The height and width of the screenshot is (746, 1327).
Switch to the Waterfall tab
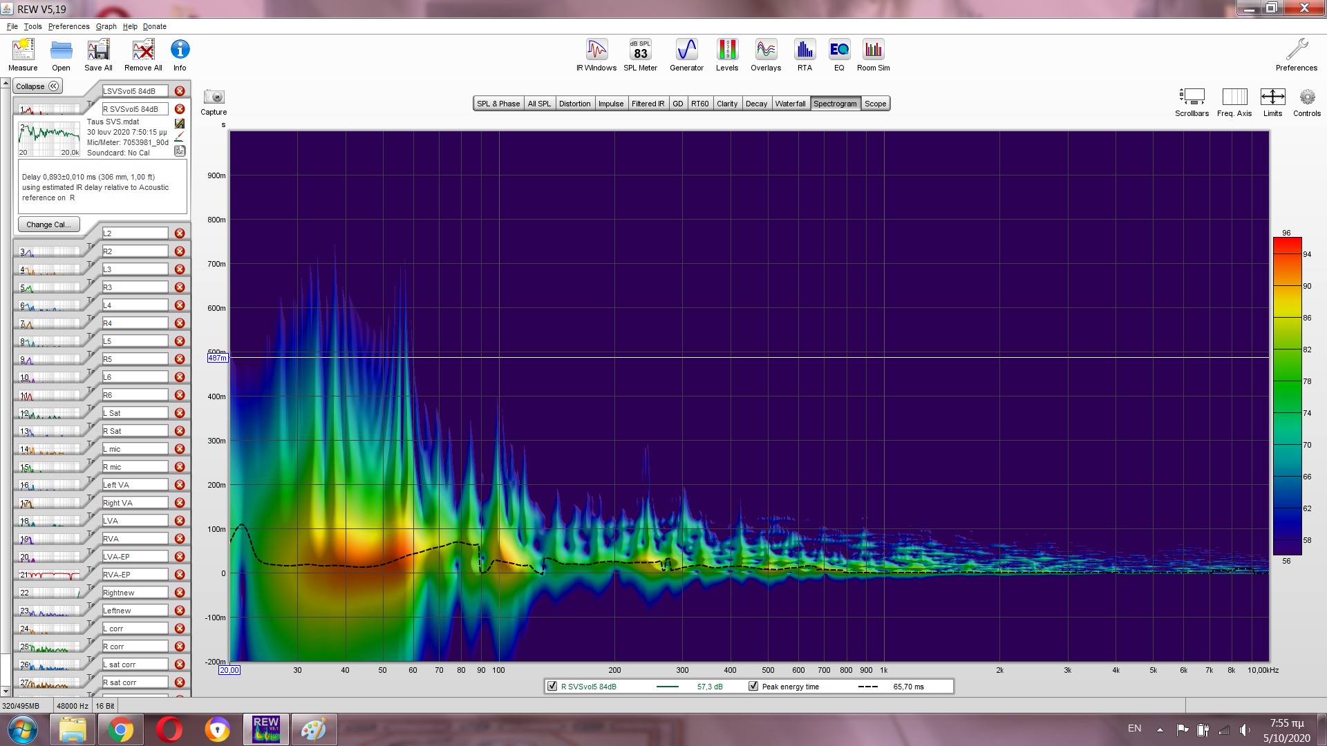(x=790, y=104)
